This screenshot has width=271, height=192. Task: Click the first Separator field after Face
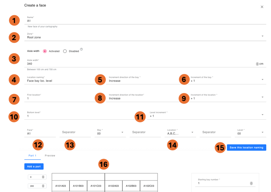[76, 133]
